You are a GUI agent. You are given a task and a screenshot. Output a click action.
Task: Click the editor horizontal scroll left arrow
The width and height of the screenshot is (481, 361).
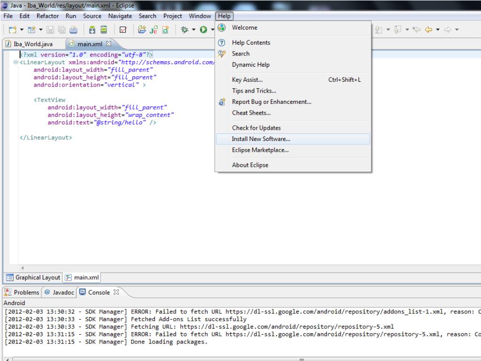click(23, 268)
